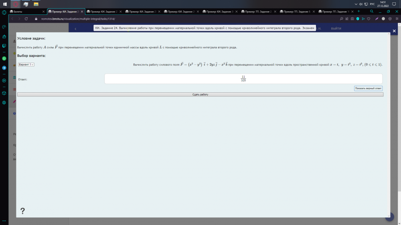Click the address bar URL nomotex.bmstu.ru

click(78, 19)
